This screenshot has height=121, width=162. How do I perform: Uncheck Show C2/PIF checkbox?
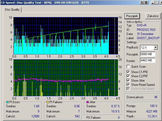click(x=128, y=76)
